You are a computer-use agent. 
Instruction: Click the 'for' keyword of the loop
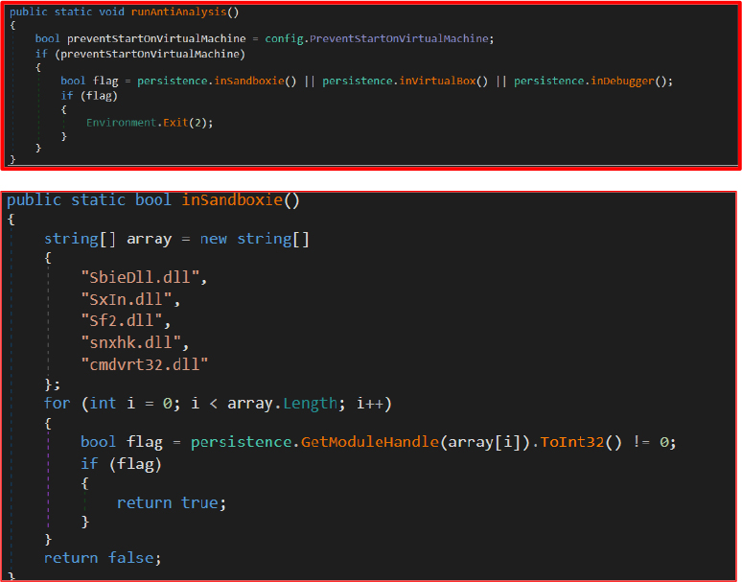(x=57, y=403)
